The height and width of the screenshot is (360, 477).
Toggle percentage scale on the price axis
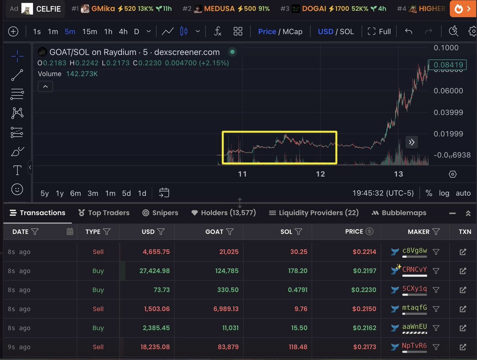[429, 193]
